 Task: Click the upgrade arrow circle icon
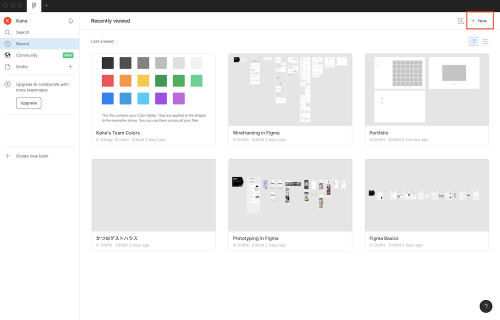coord(7,84)
